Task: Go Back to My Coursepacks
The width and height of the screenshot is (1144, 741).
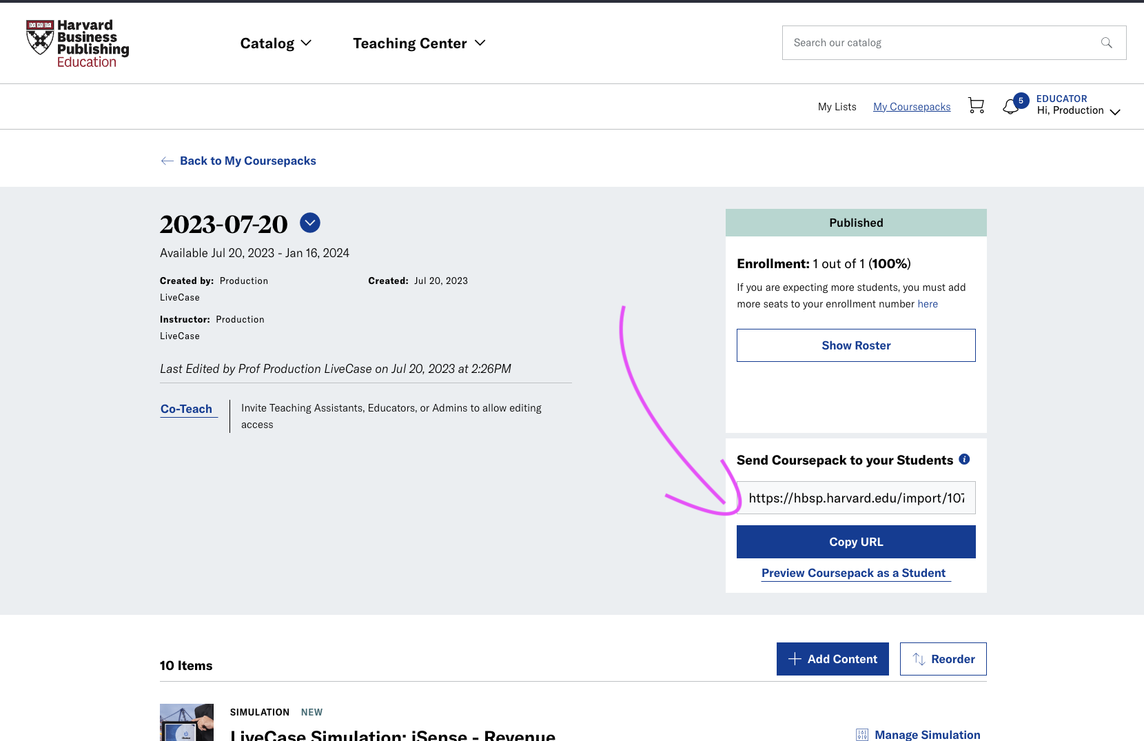Action: [x=248, y=161]
